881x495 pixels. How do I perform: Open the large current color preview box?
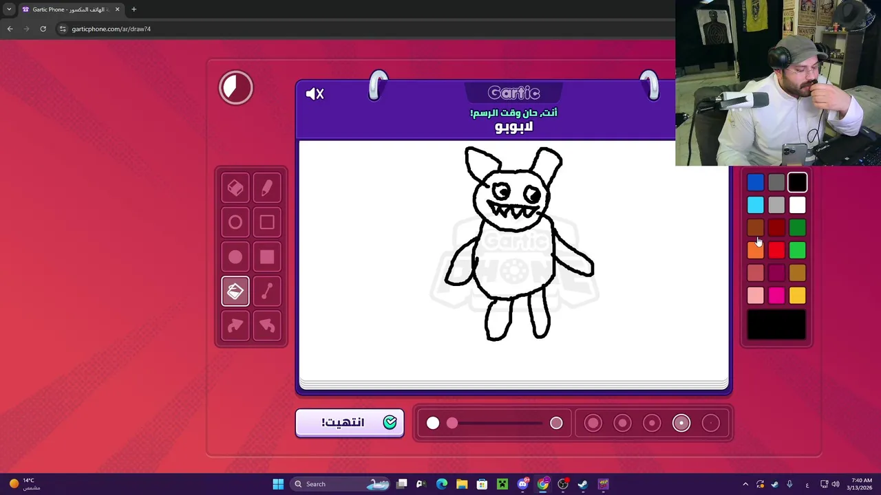coord(776,324)
